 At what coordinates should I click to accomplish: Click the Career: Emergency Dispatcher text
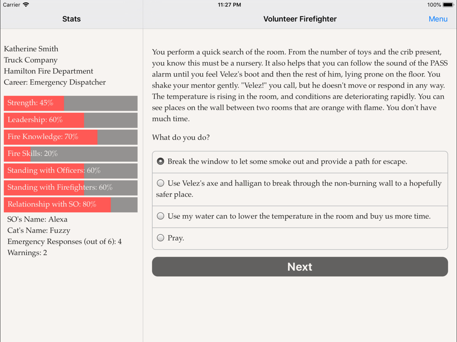coord(55,82)
